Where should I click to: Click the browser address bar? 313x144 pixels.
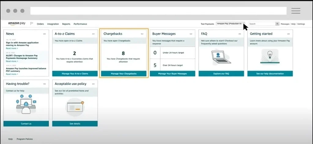click(x=159, y=11)
